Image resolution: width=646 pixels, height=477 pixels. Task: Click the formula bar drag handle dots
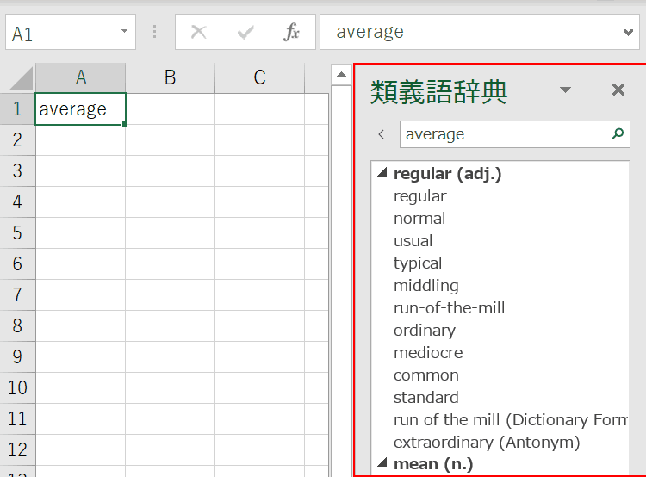coord(154,32)
